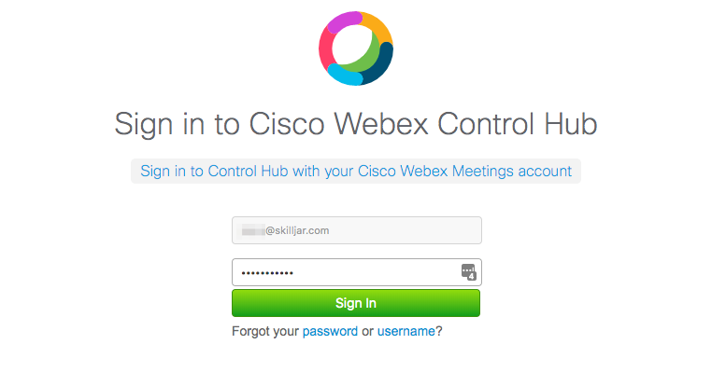Open the Forgot password link
This screenshot has width=726, height=386.
click(330, 331)
